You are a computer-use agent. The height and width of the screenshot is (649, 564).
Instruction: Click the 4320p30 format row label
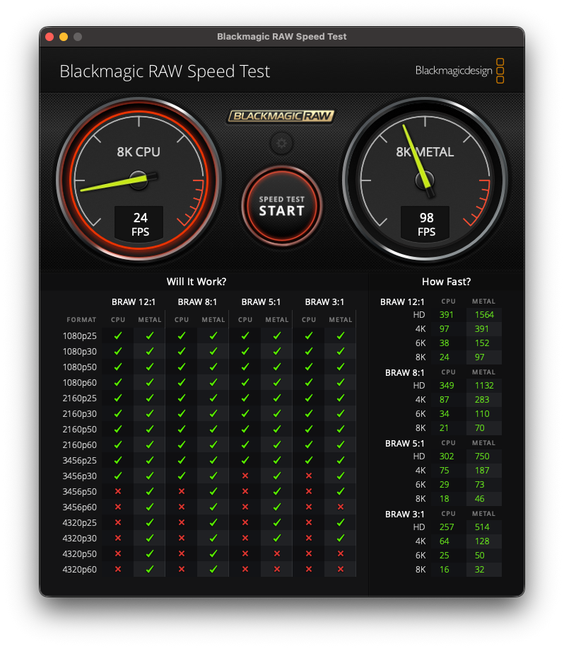(79, 539)
